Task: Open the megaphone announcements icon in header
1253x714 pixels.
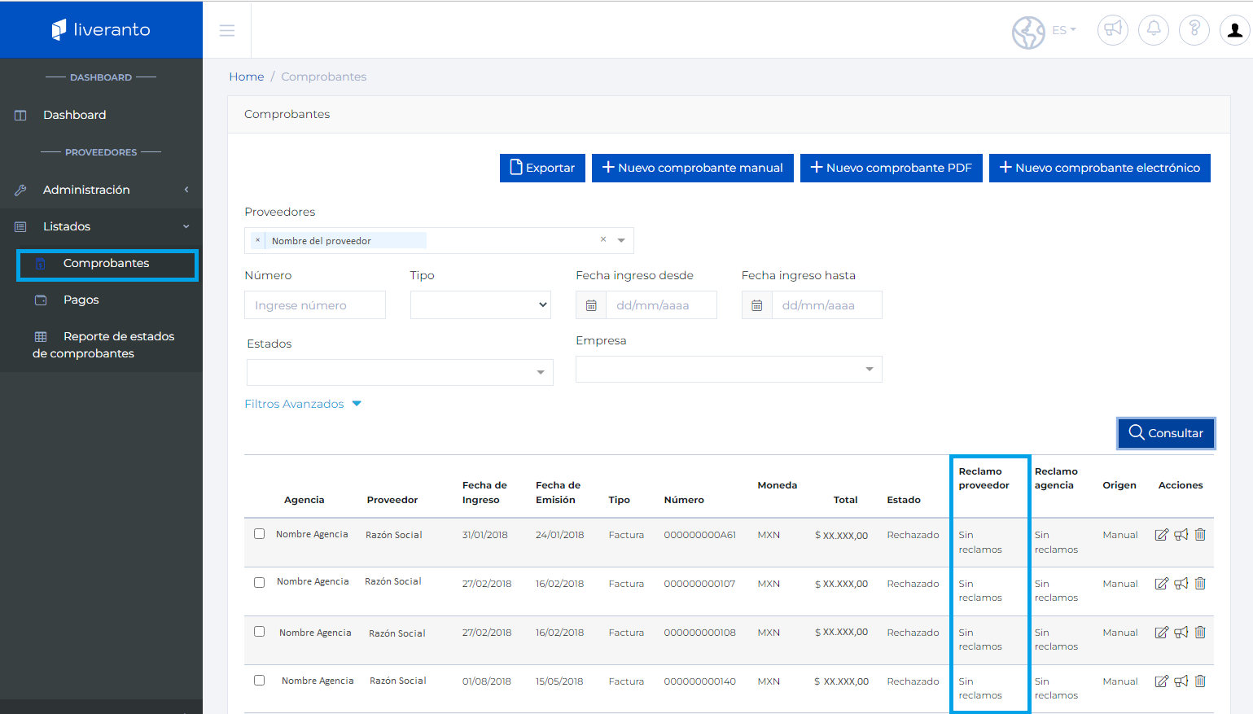Action: pyautogui.click(x=1113, y=30)
